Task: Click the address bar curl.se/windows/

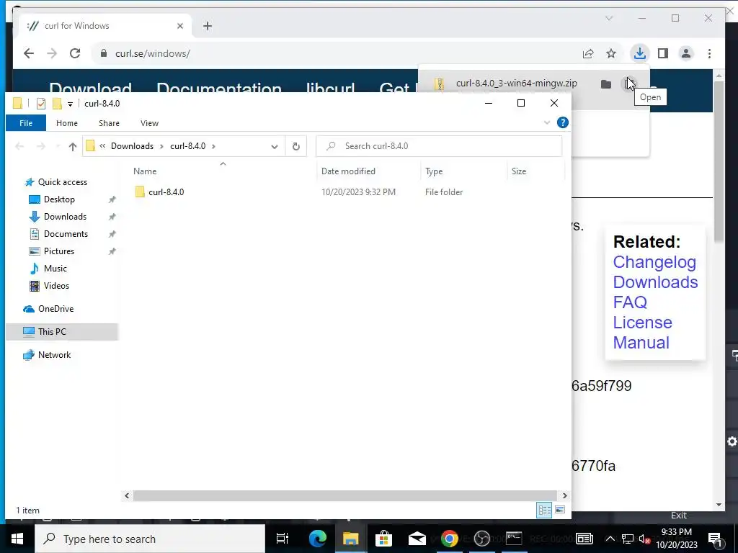Action: [153, 53]
